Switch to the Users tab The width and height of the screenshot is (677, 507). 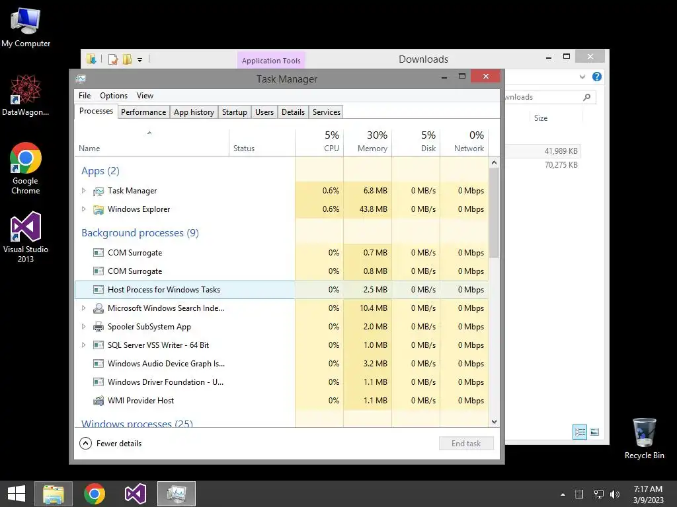pyautogui.click(x=264, y=112)
